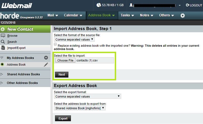
Task: Click the Logout icon
Action: click(x=188, y=5)
